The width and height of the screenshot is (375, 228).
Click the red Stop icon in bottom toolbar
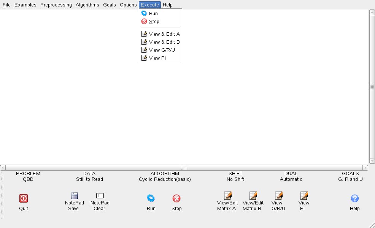tap(176, 198)
